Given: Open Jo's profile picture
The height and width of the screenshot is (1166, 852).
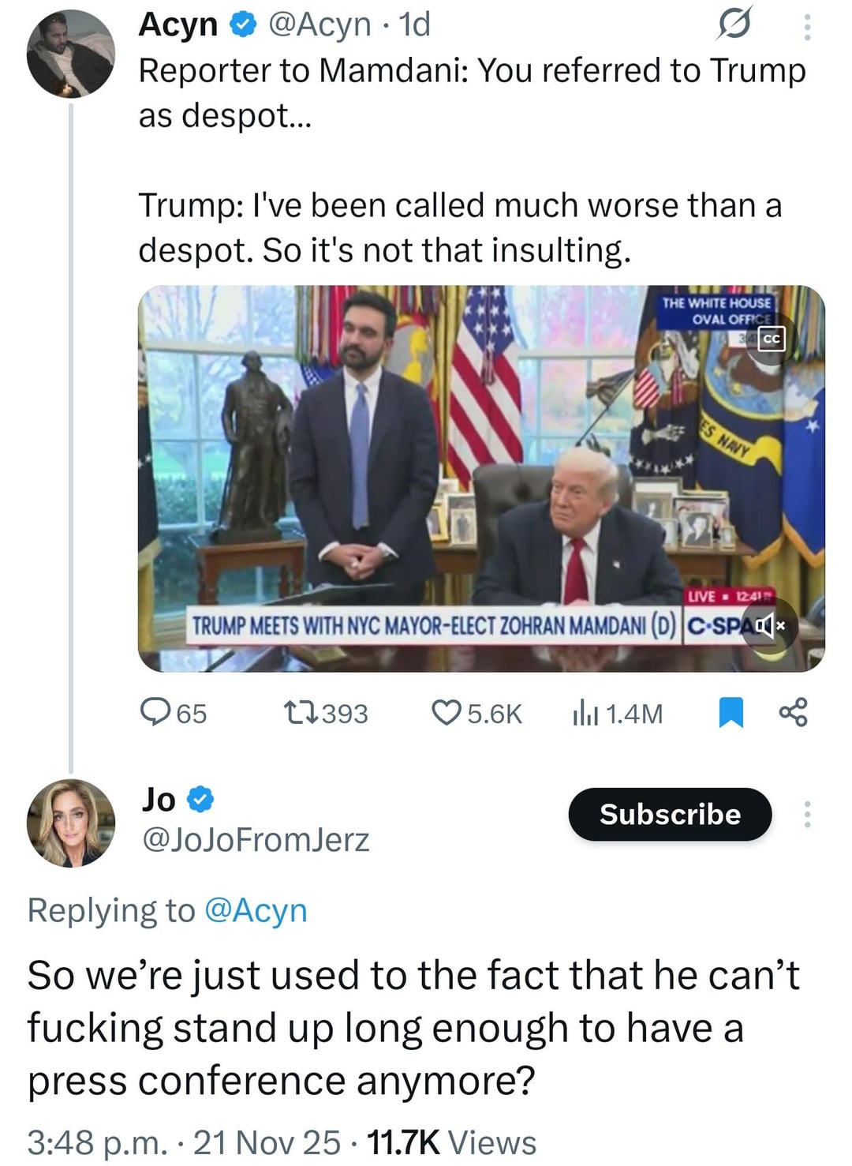Looking at the screenshot, I should tap(71, 823).
